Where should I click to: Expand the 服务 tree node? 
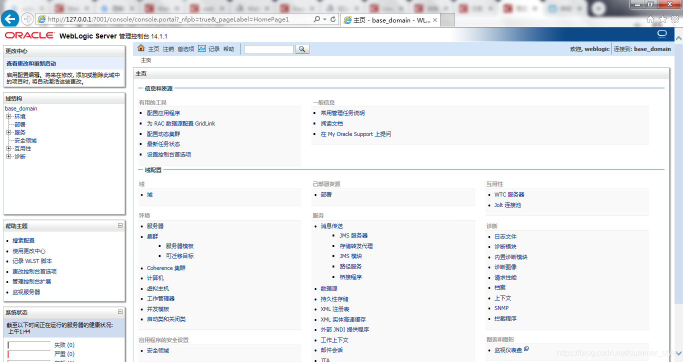point(8,132)
